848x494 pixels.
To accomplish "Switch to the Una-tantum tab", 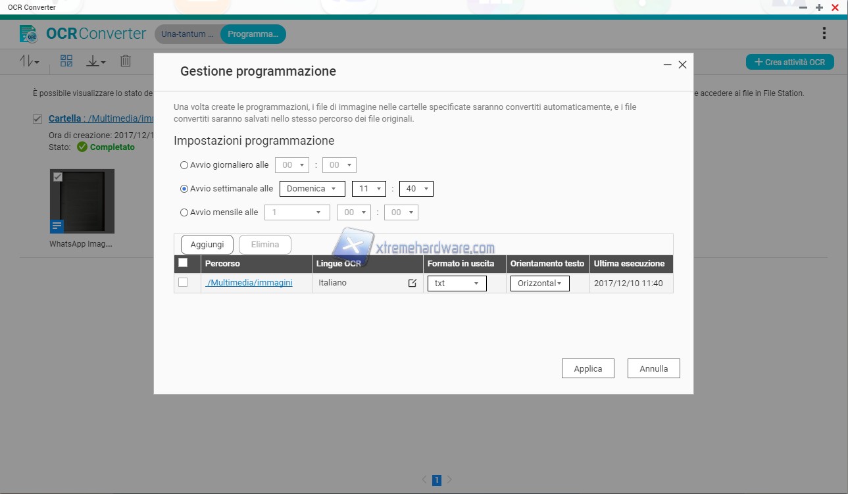I will (x=187, y=34).
